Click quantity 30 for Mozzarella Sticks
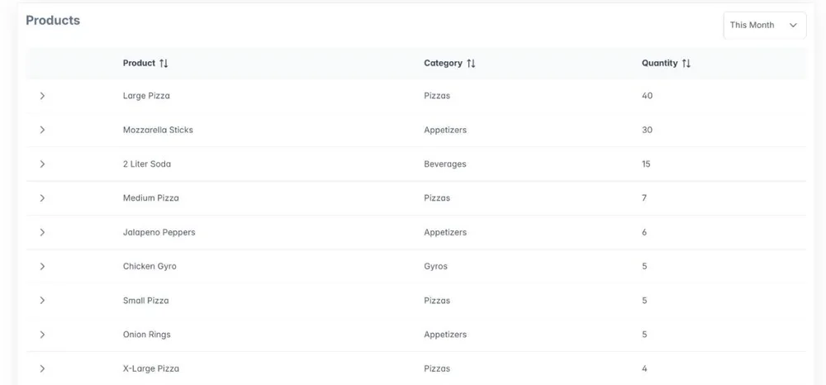Viewport: 826px width, 385px height. pos(647,130)
